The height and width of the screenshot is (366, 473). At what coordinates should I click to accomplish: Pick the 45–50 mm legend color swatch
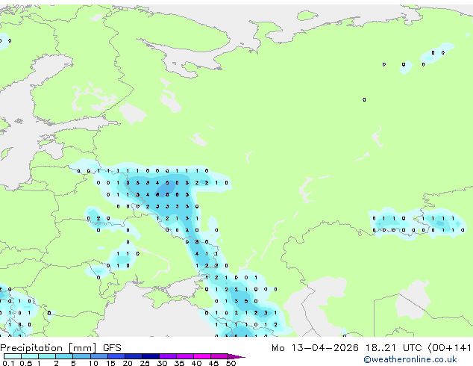pyautogui.click(x=219, y=356)
